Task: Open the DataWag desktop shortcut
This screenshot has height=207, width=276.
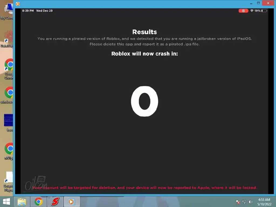Action: coord(7,39)
